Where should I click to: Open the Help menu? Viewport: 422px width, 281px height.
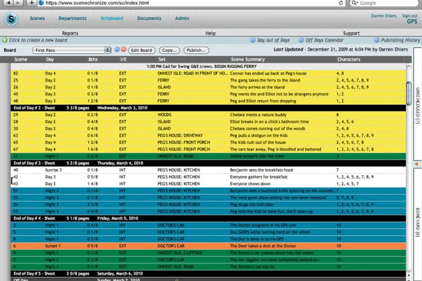tap(210, 33)
